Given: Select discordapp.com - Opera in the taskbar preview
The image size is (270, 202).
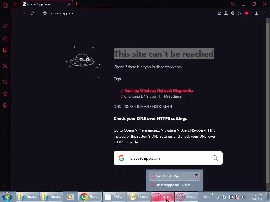Looking at the screenshot, I should tap(175, 185).
